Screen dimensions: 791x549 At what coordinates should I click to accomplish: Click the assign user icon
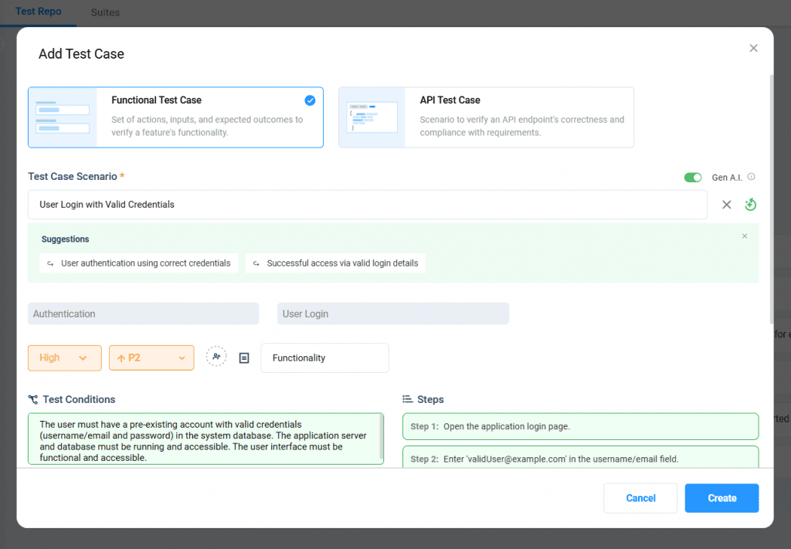click(x=216, y=357)
